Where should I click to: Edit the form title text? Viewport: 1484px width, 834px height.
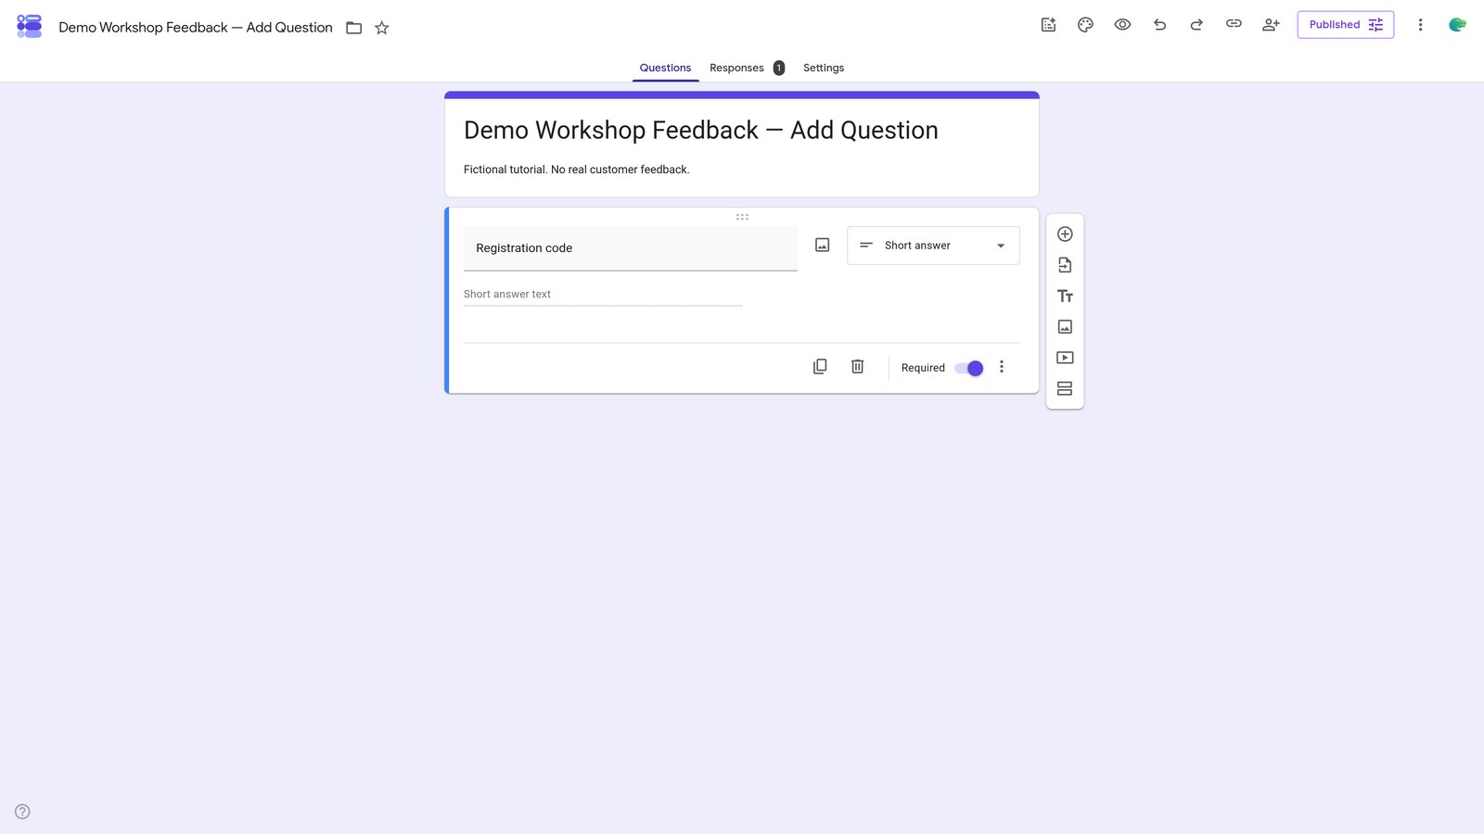[701, 131]
